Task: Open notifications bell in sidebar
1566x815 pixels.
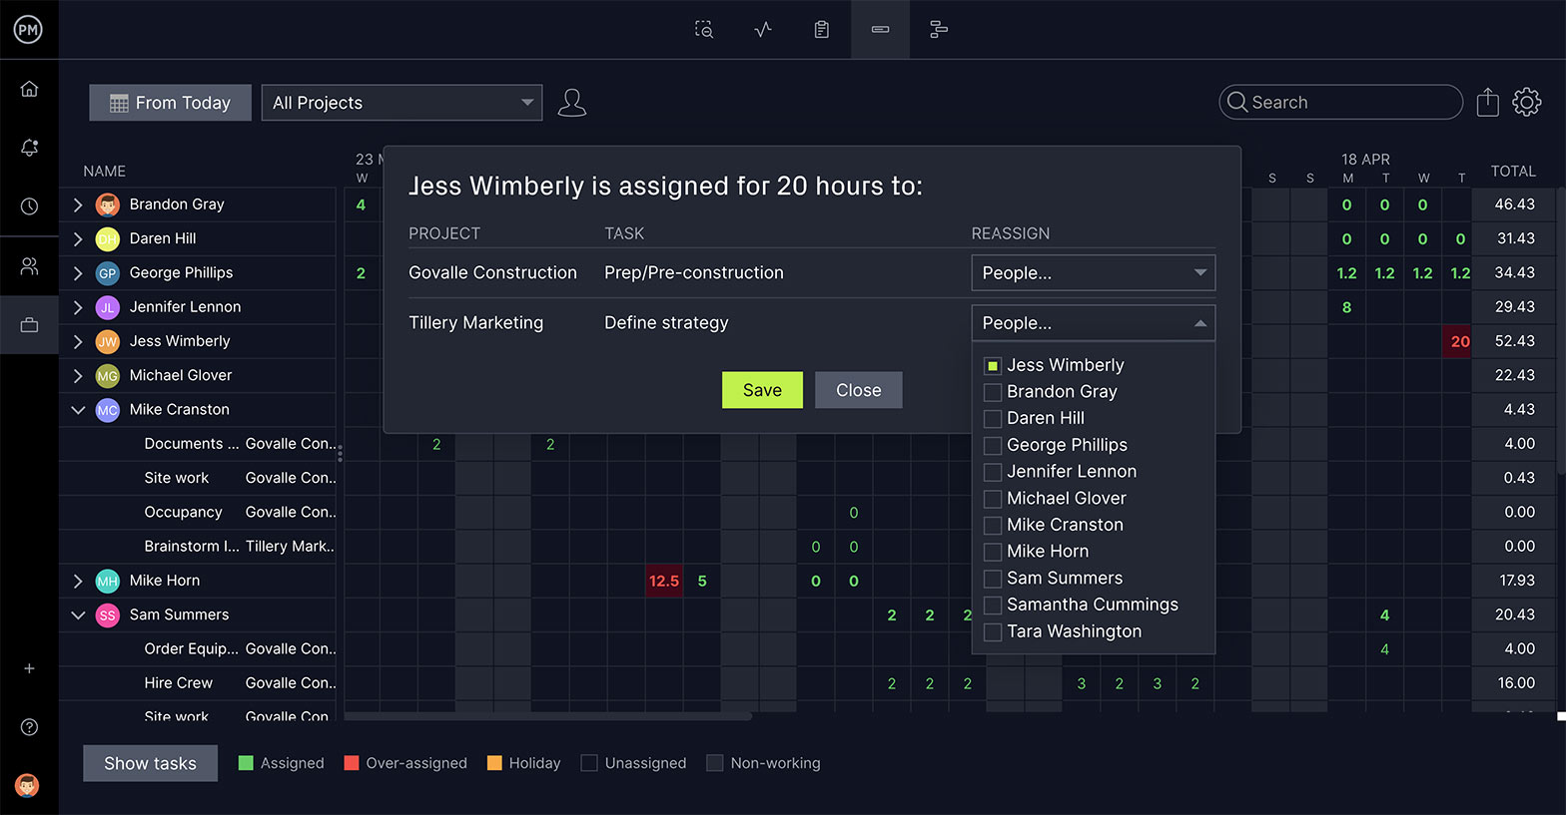Action: click(x=29, y=148)
